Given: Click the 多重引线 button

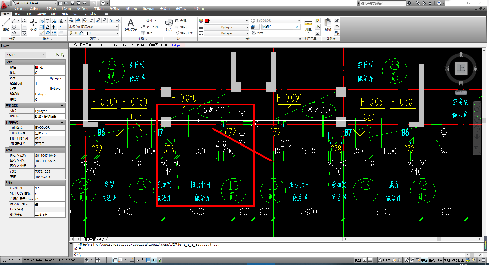Looking at the screenshot, I should pyautogui.click(x=150, y=27).
